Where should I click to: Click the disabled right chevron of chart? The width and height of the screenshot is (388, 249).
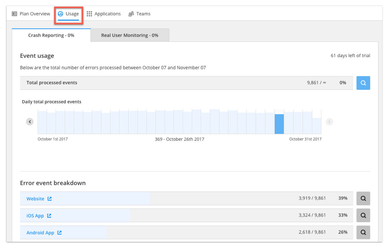[329, 122]
